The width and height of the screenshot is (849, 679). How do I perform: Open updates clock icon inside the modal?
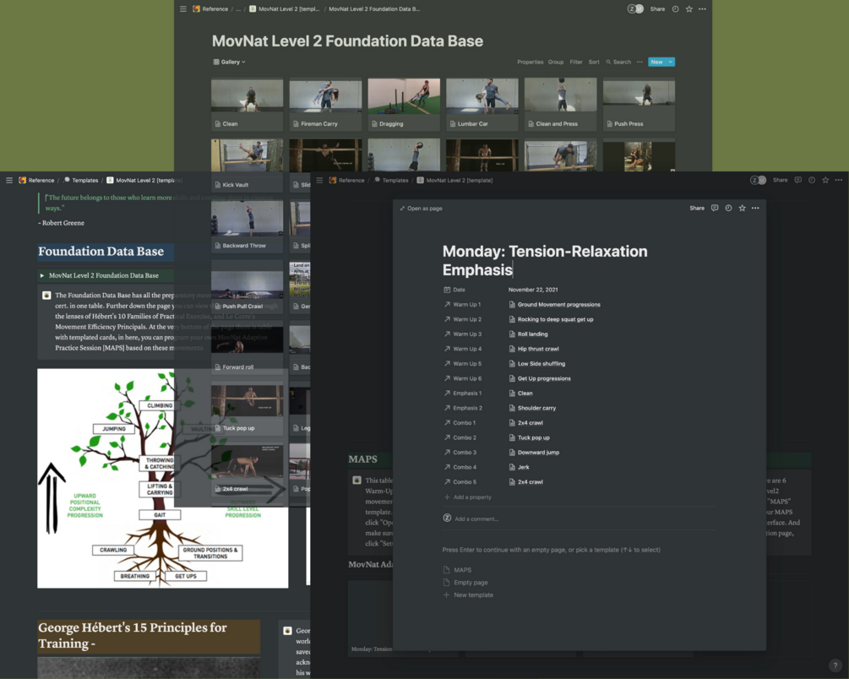(728, 208)
